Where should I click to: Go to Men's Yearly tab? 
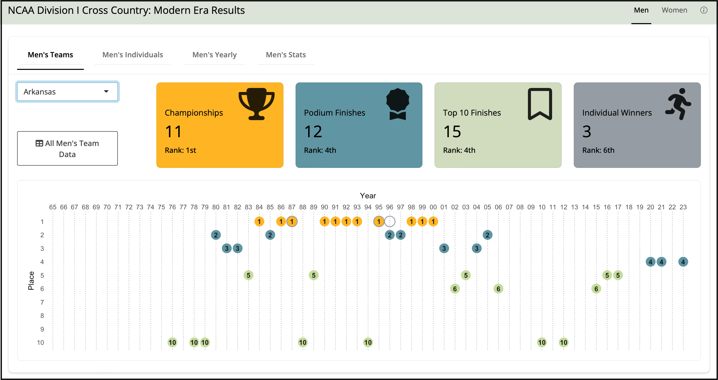tap(214, 55)
